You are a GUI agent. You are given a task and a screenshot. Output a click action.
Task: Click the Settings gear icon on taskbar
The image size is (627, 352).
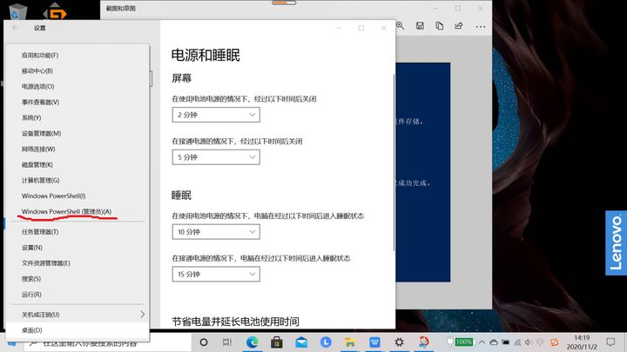click(x=399, y=342)
